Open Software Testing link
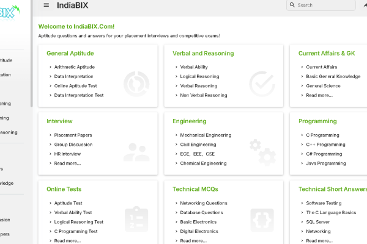The width and height of the screenshot is (367, 244). tap(324, 203)
